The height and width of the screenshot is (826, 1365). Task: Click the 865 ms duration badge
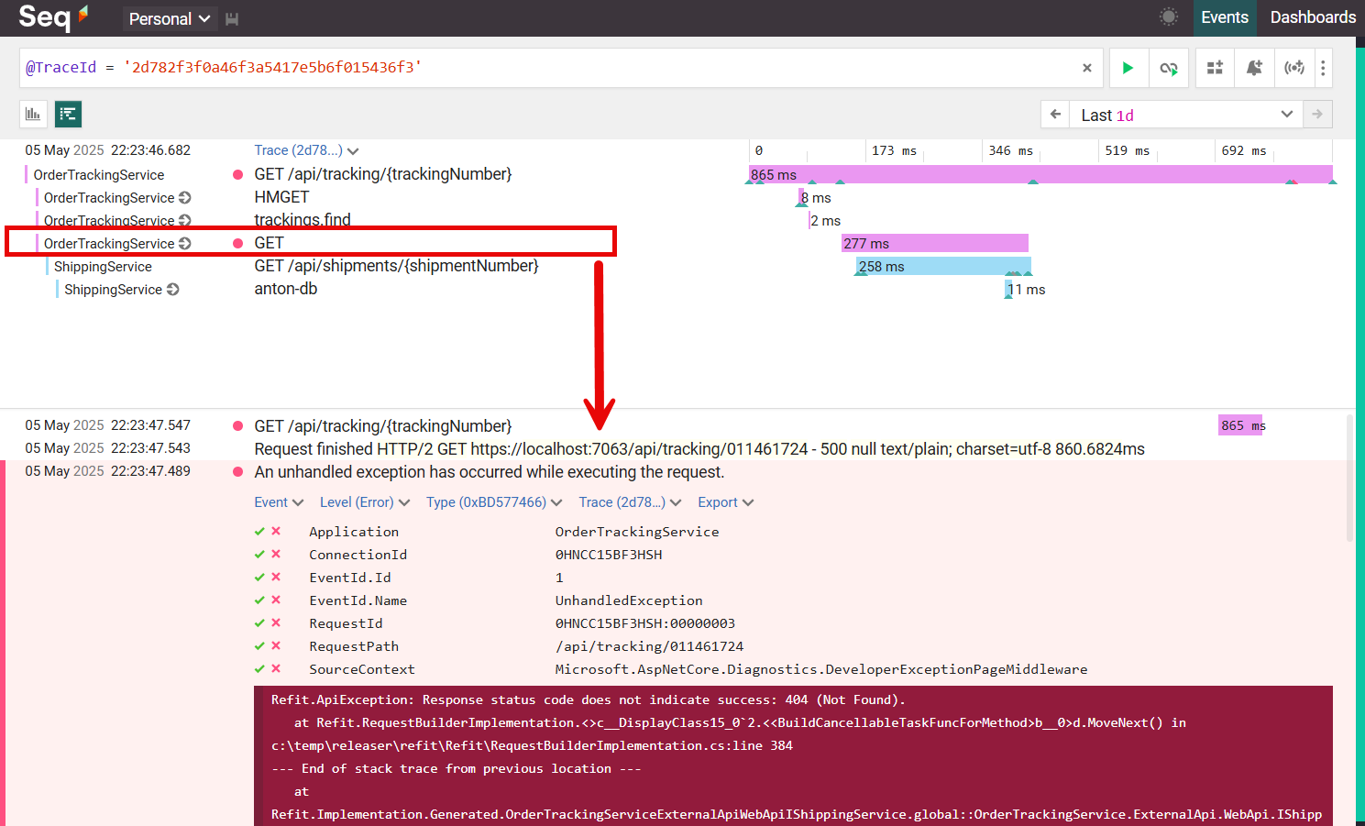[x=1241, y=425]
